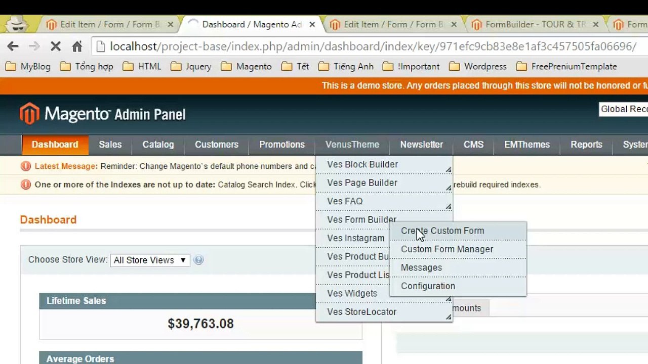Open CMS nav menu
This screenshot has height=364, width=648.
point(474,145)
